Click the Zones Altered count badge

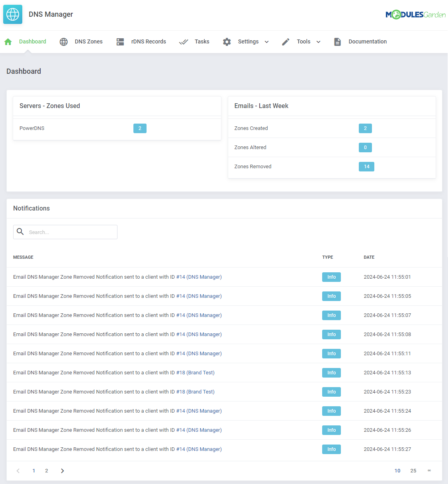point(365,148)
